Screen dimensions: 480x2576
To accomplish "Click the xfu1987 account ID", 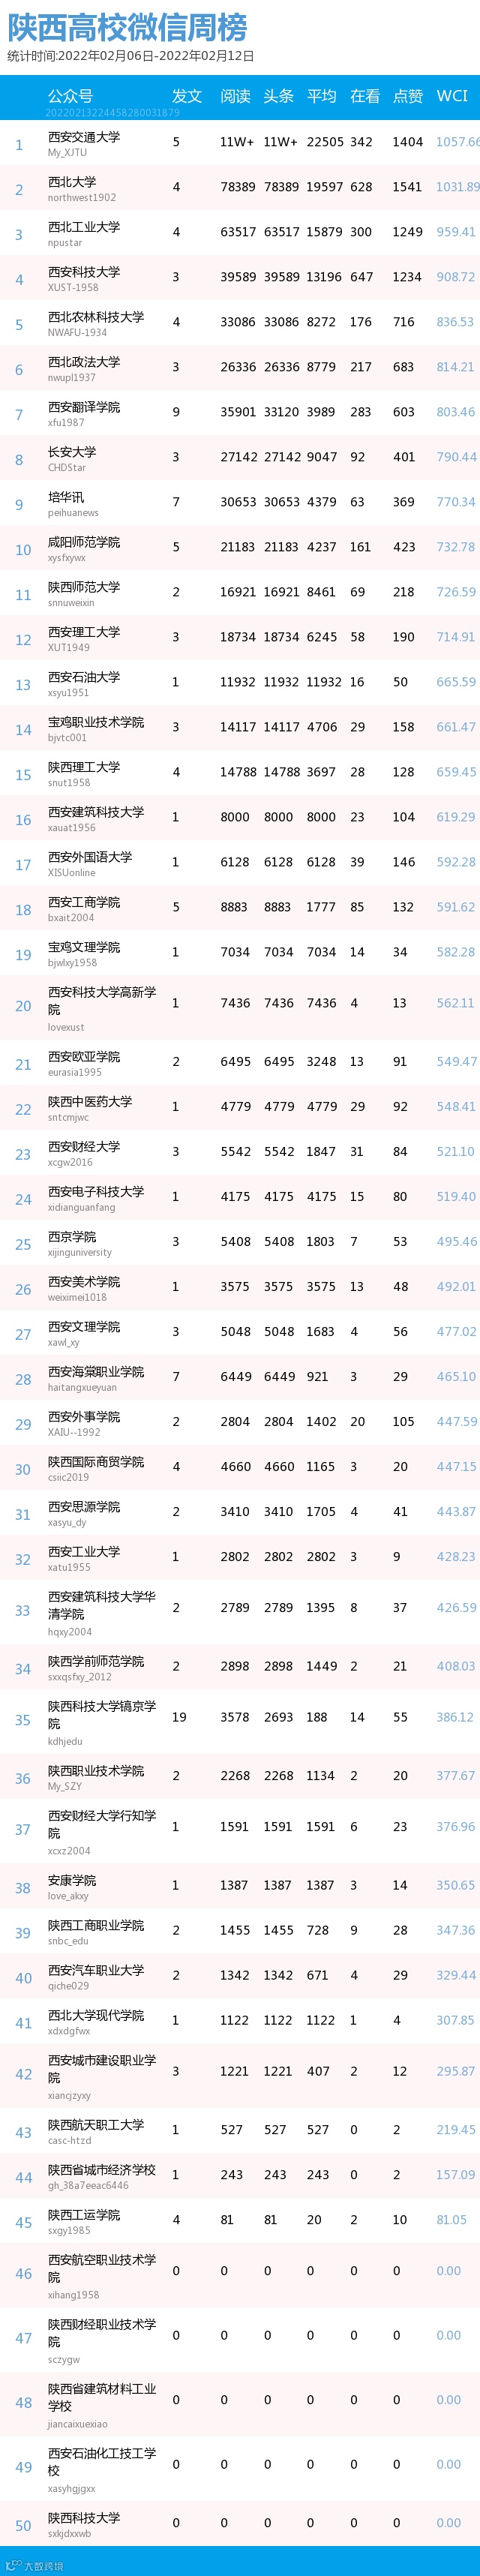I will [66, 423].
